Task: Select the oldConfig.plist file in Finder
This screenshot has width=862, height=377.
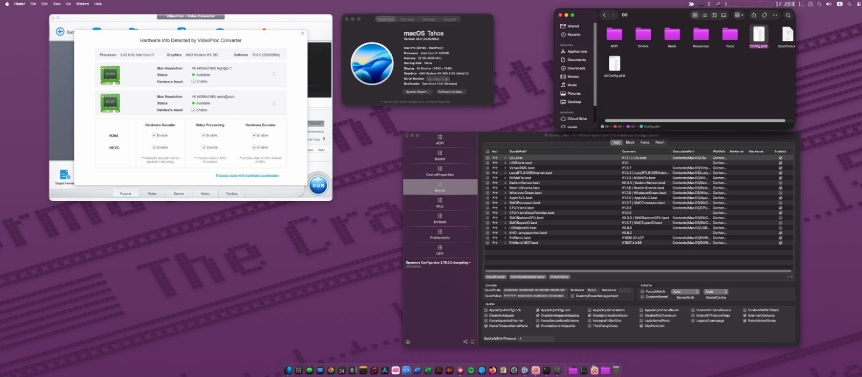Action: coord(614,67)
